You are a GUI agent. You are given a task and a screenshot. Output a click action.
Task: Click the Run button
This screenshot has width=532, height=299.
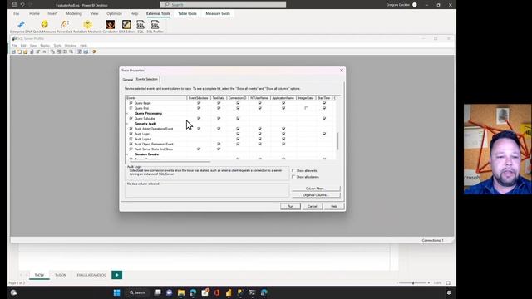pyautogui.click(x=290, y=206)
